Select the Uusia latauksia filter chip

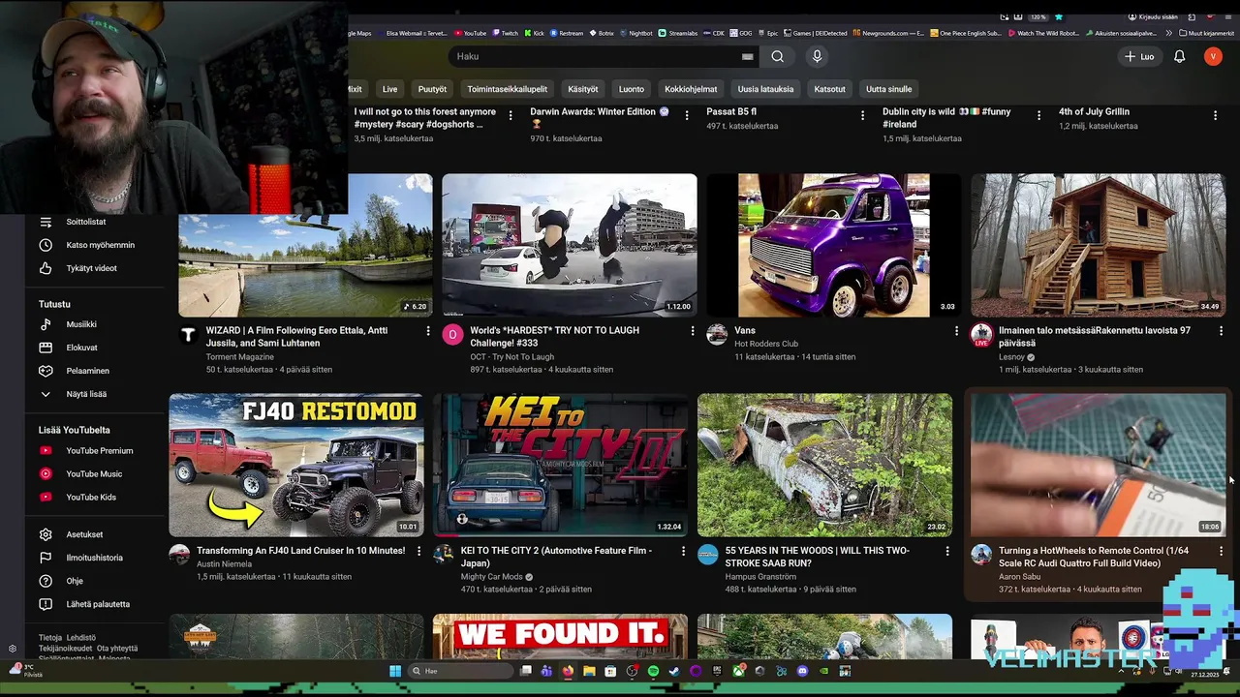[765, 89]
